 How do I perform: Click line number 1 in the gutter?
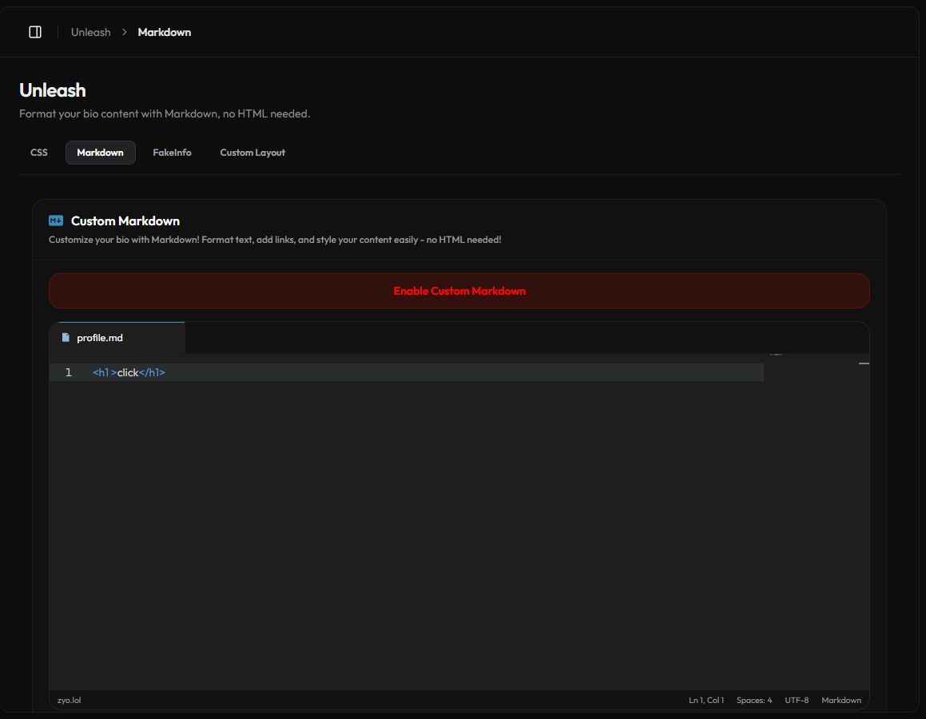tap(69, 372)
